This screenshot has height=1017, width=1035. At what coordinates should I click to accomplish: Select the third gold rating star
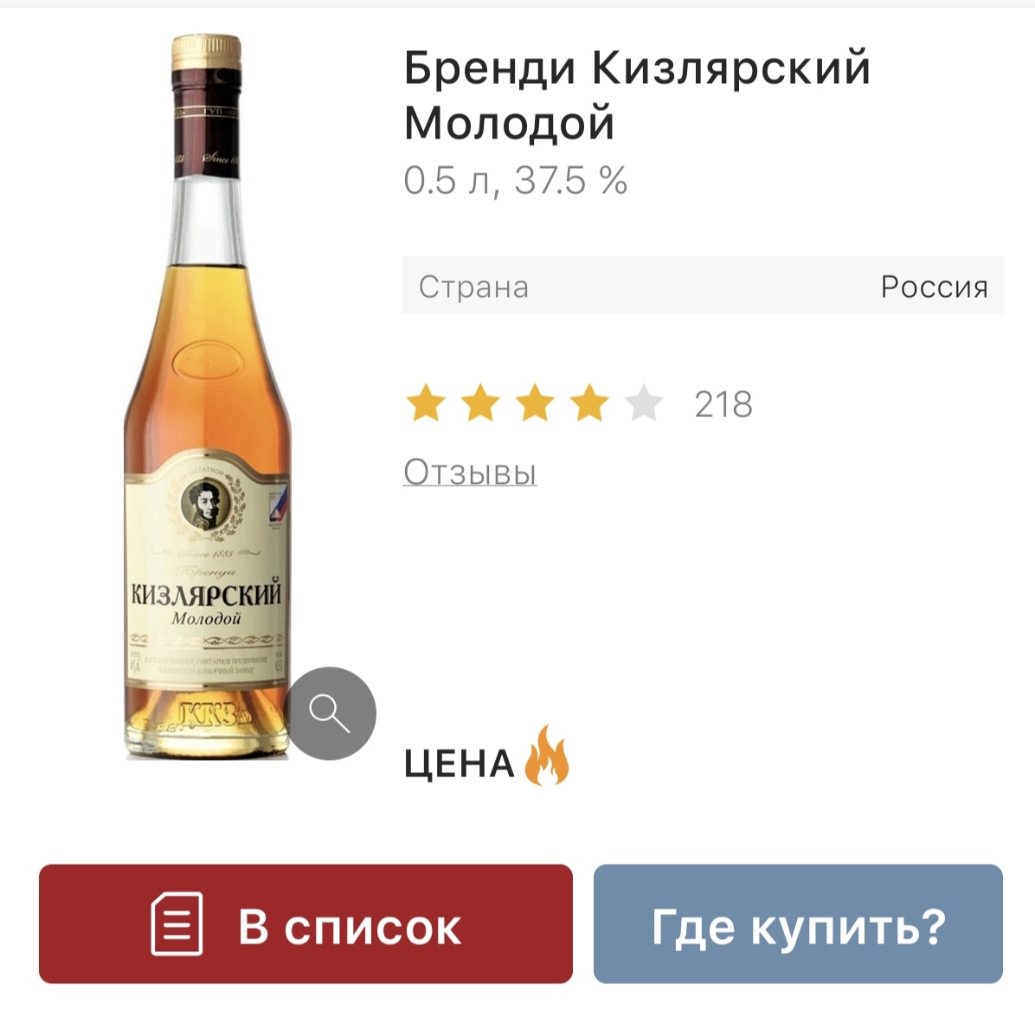535,403
